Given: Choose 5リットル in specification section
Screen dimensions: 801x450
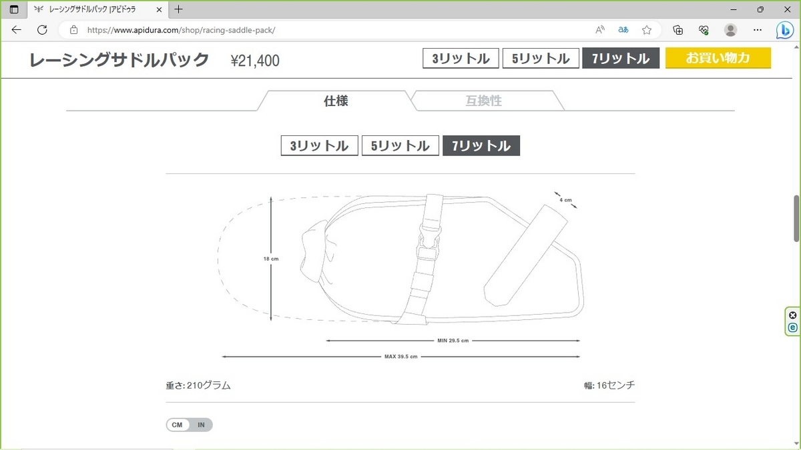Looking at the screenshot, I should tap(400, 146).
